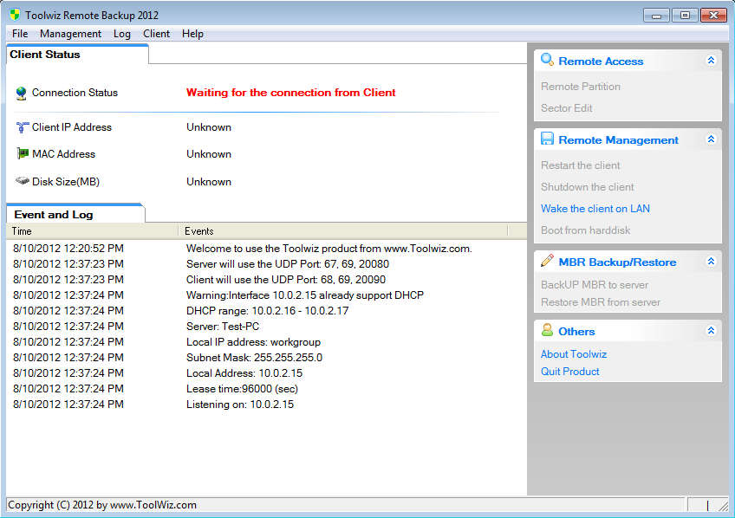735x518 pixels.
Task: Click the Quit Product link
Action: [569, 372]
